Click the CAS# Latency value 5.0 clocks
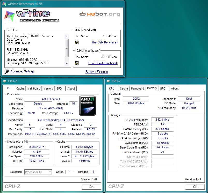Image resolution: width=208 pixels, height=193 pixels. pos(162,129)
